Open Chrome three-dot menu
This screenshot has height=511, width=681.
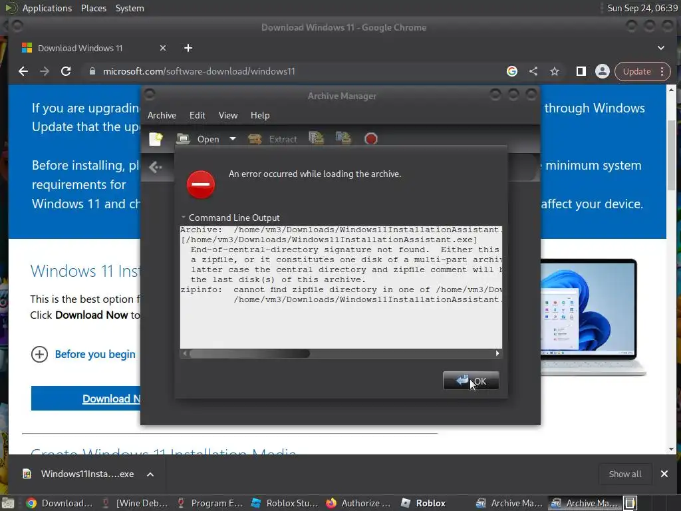coord(662,71)
